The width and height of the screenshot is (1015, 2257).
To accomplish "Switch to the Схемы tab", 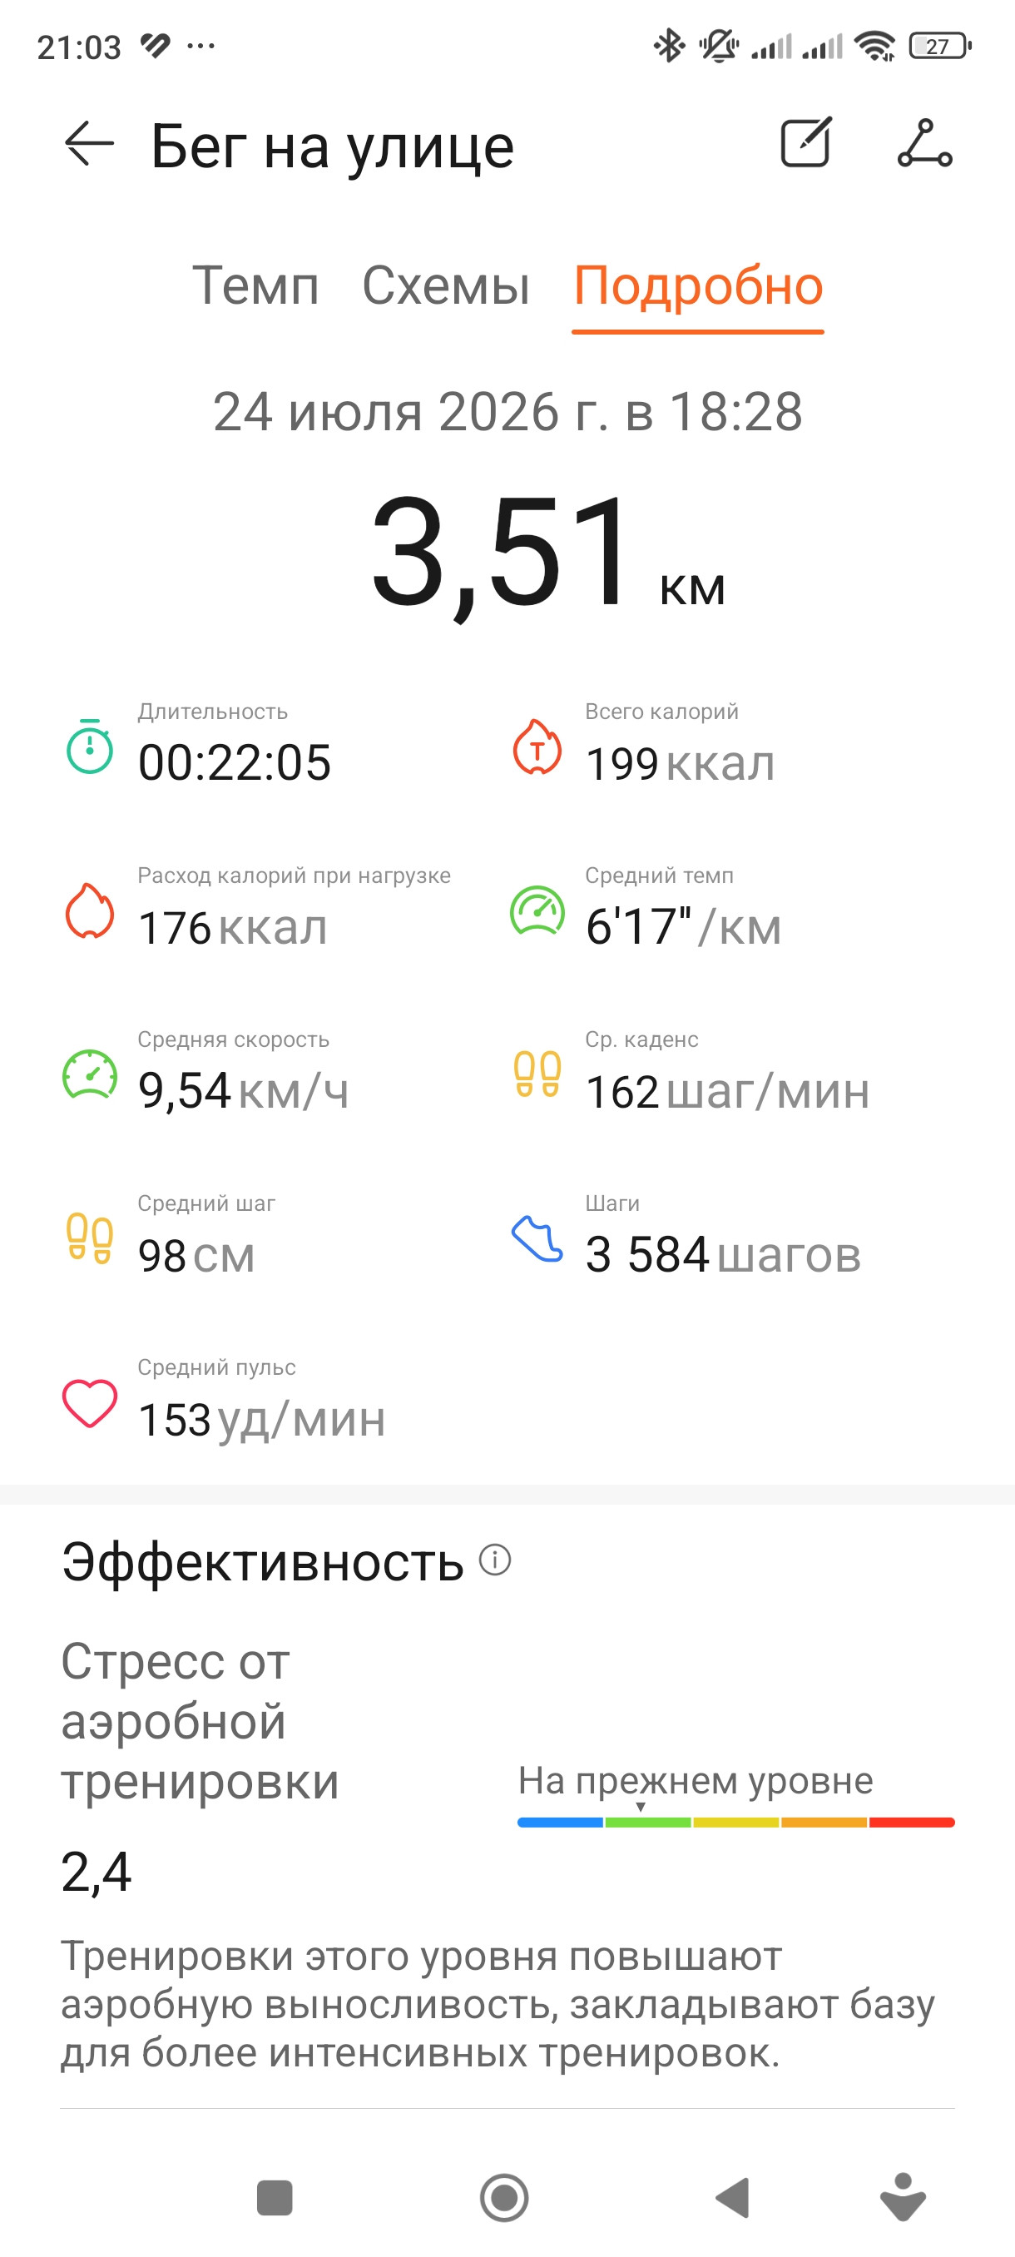I will (446, 285).
